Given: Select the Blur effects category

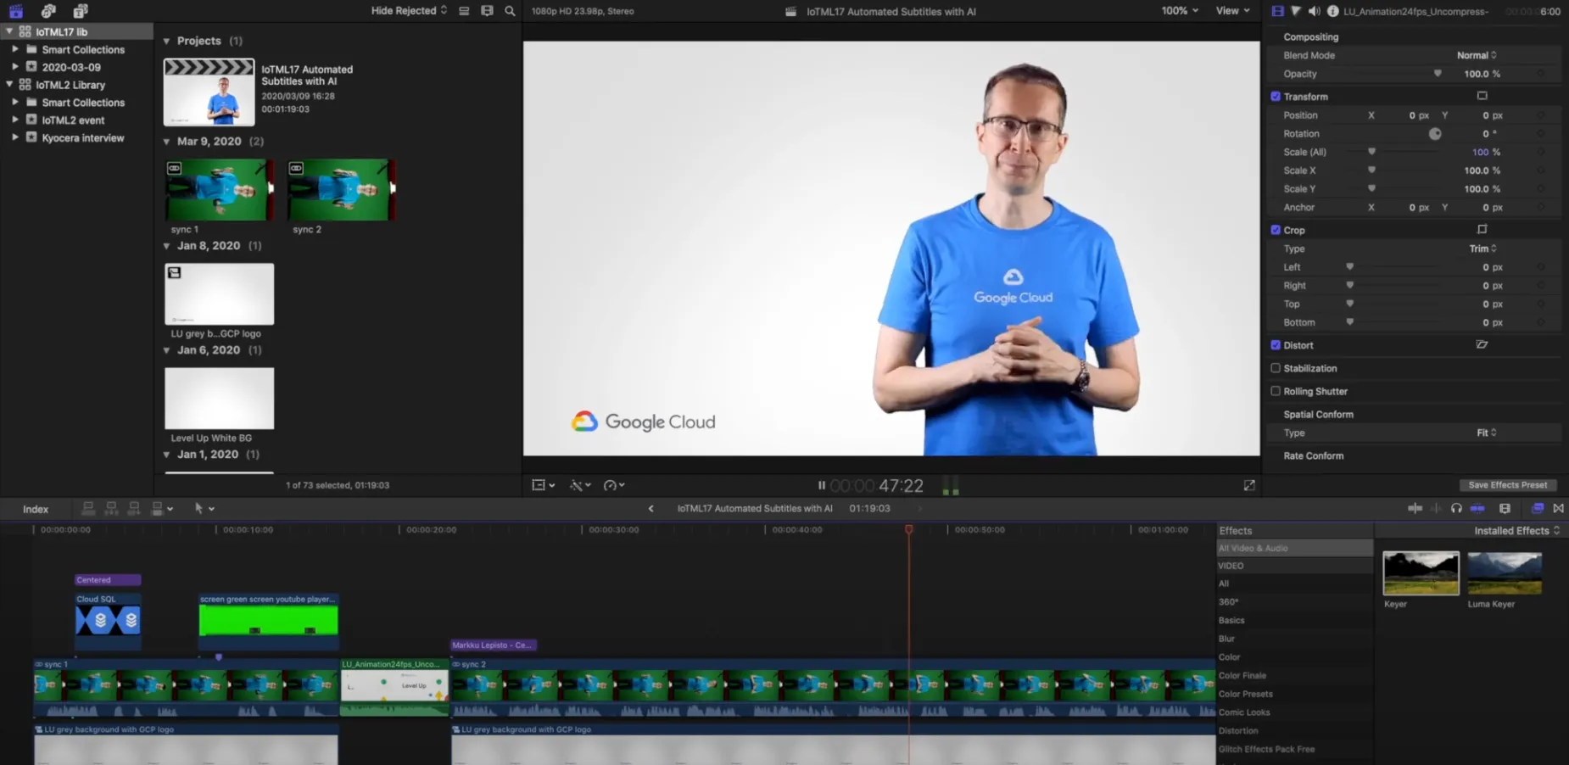Looking at the screenshot, I should point(1226,639).
